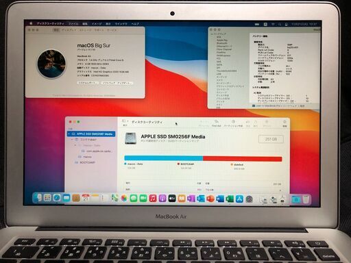
Task: Open Podcasts from the Dock
Action: 162,199
